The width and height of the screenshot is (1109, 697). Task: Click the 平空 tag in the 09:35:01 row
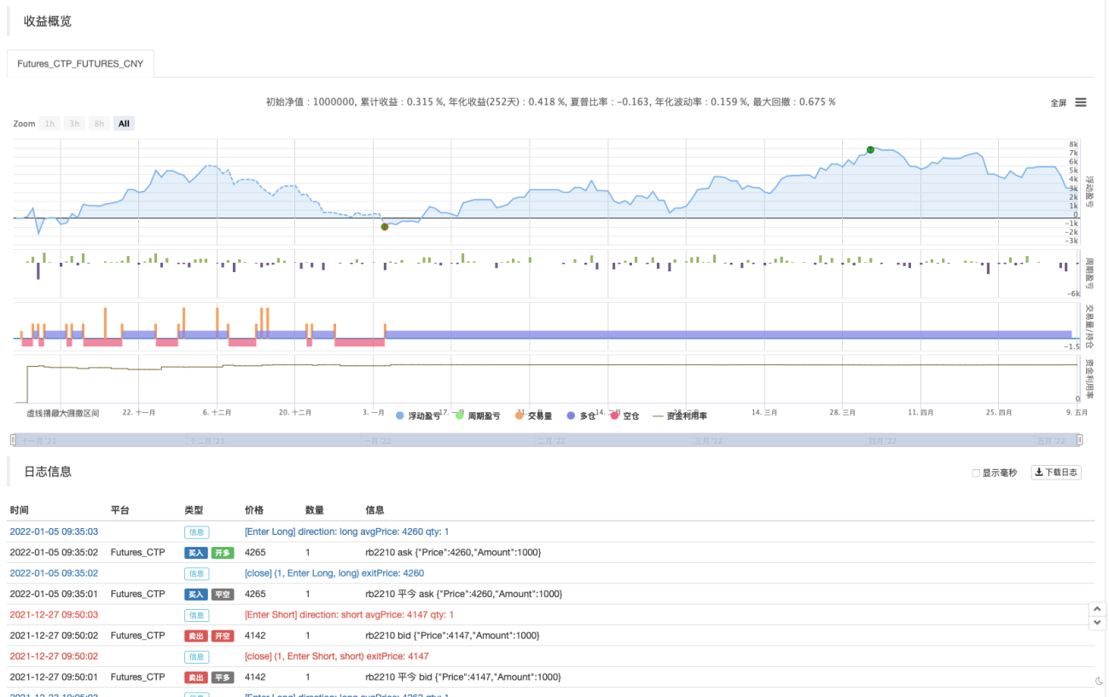click(223, 594)
